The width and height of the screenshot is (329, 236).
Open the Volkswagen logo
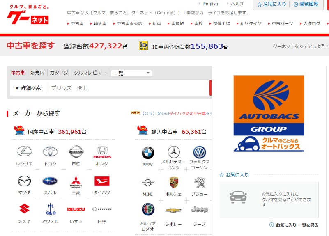point(199,152)
